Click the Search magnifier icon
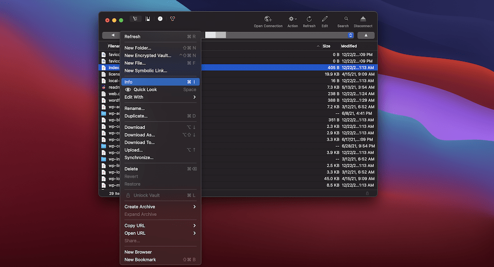Screen dimensions: 494x267 pos(346,19)
